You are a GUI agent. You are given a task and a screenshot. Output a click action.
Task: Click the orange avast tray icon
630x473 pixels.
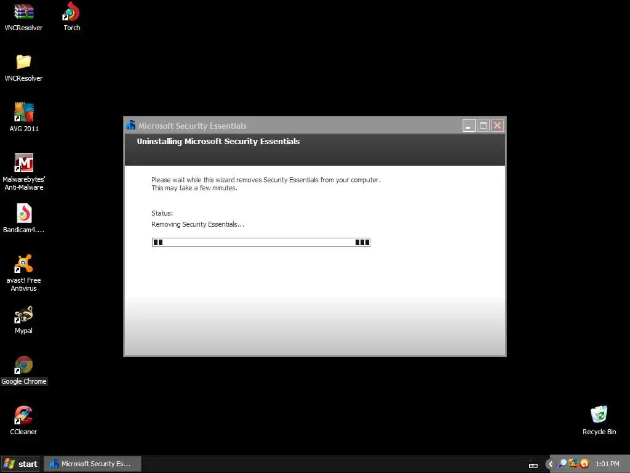click(x=584, y=464)
